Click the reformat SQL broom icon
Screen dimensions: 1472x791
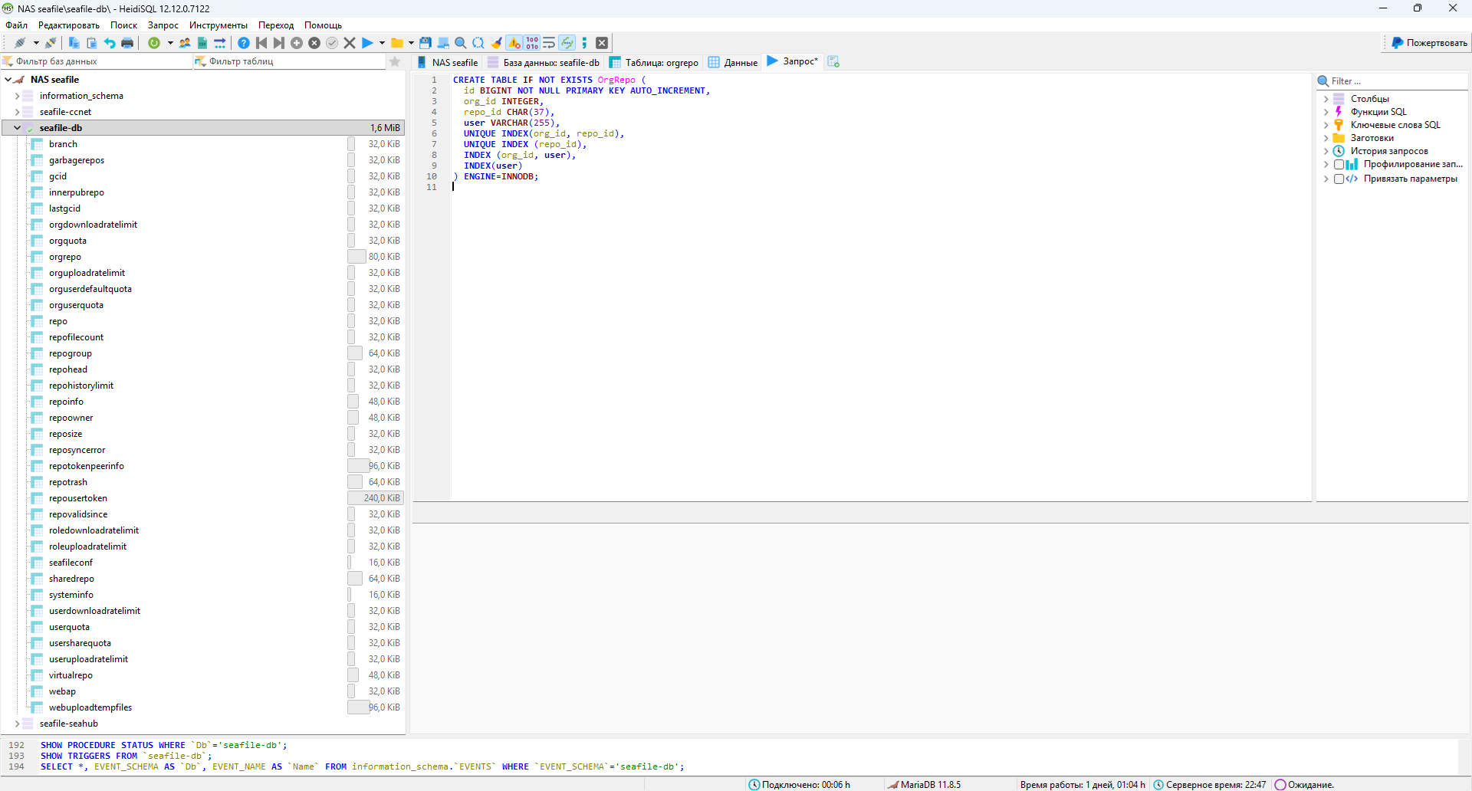pyautogui.click(x=496, y=43)
